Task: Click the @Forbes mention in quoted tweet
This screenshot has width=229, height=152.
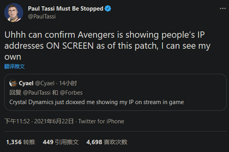Action: pyautogui.click(x=71, y=93)
